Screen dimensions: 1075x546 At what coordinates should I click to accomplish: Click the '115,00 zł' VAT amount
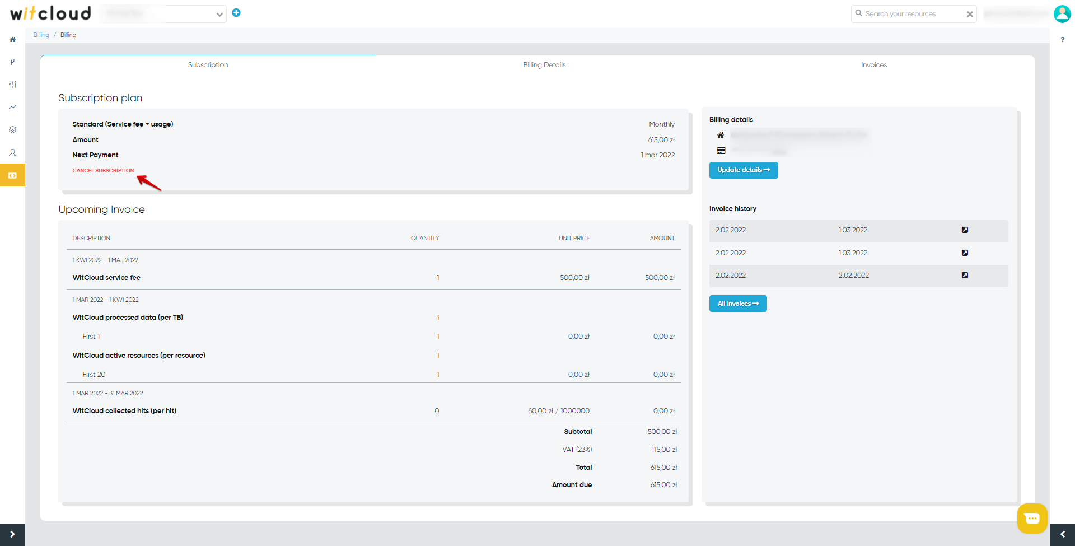tap(664, 450)
